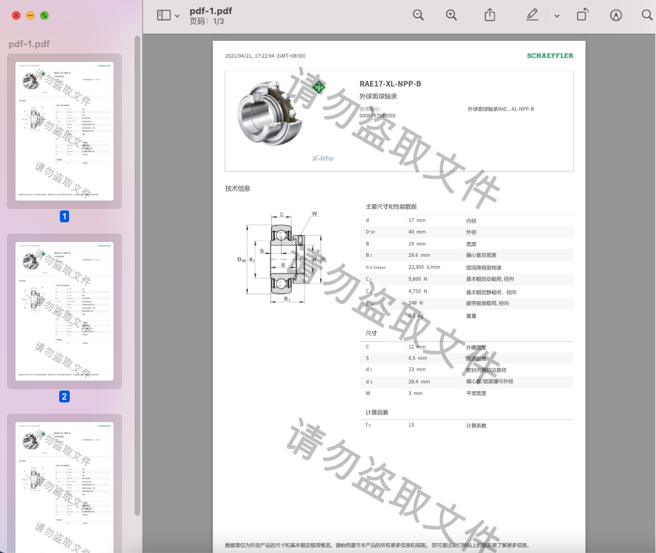Show the Markup toolbar

click(616, 15)
